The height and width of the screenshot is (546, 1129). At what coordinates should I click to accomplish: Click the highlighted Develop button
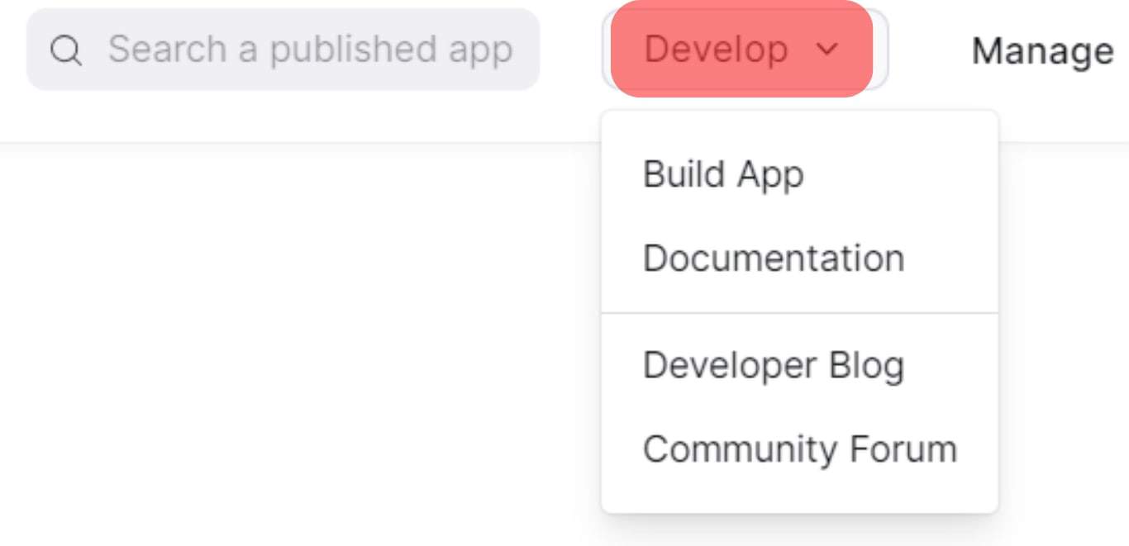741,50
